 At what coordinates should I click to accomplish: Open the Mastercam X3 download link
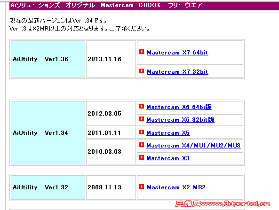click(168, 158)
